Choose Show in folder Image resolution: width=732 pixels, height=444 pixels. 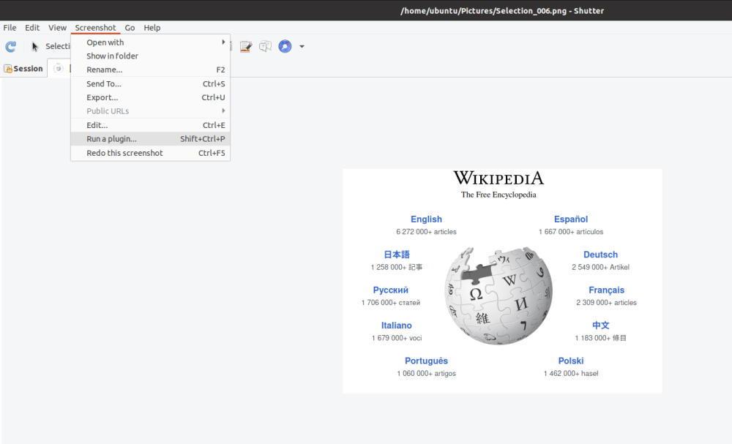pyautogui.click(x=150, y=56)
